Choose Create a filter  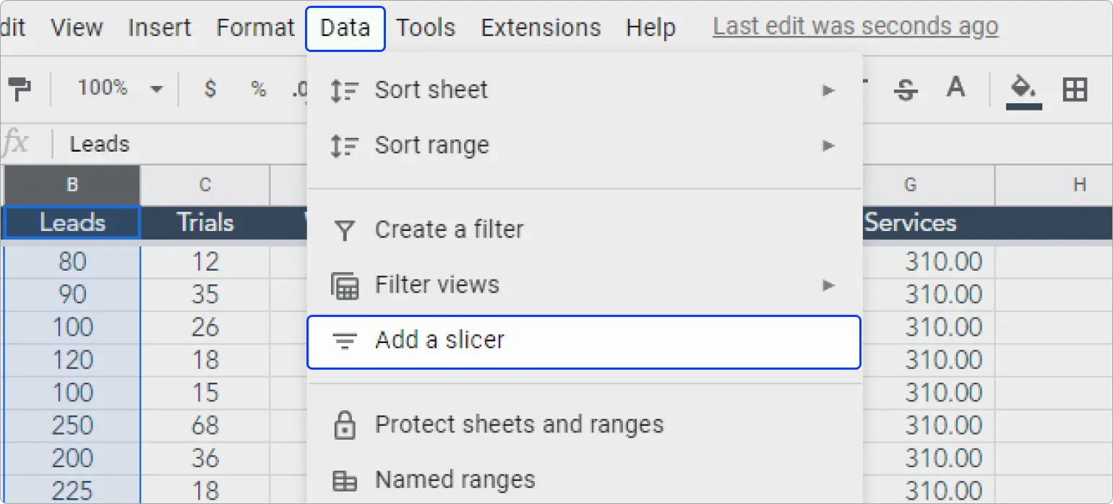[449, 229]
